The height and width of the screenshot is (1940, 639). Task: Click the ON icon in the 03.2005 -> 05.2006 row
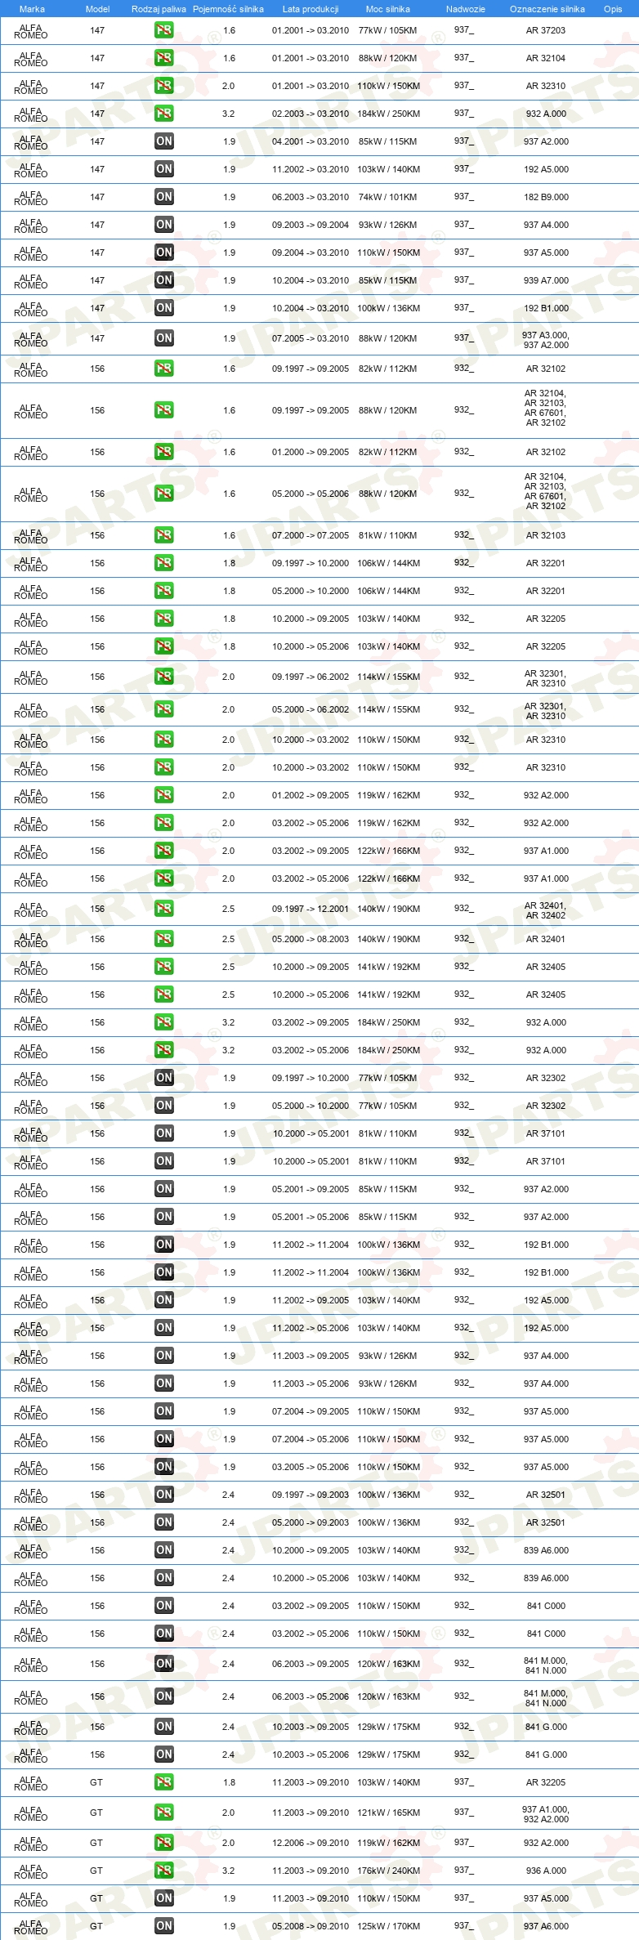coord(164,1467)
